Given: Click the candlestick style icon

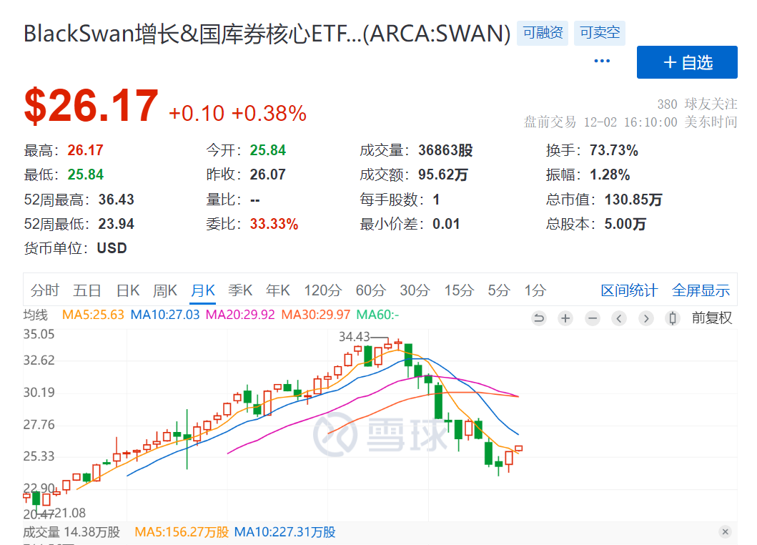Looking at the screenshot, I should click(673, 318).
